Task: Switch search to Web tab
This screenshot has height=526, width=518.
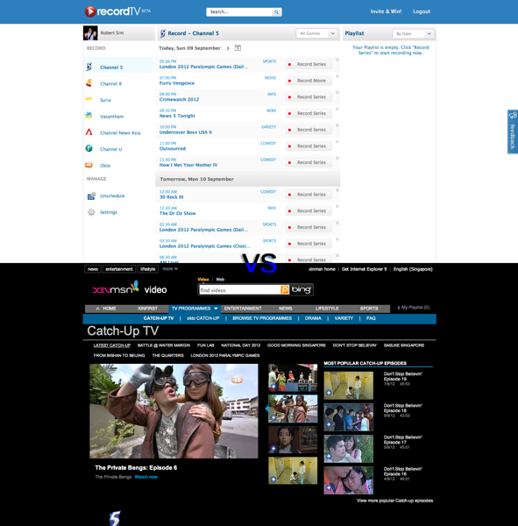Action: coord(220,280)
